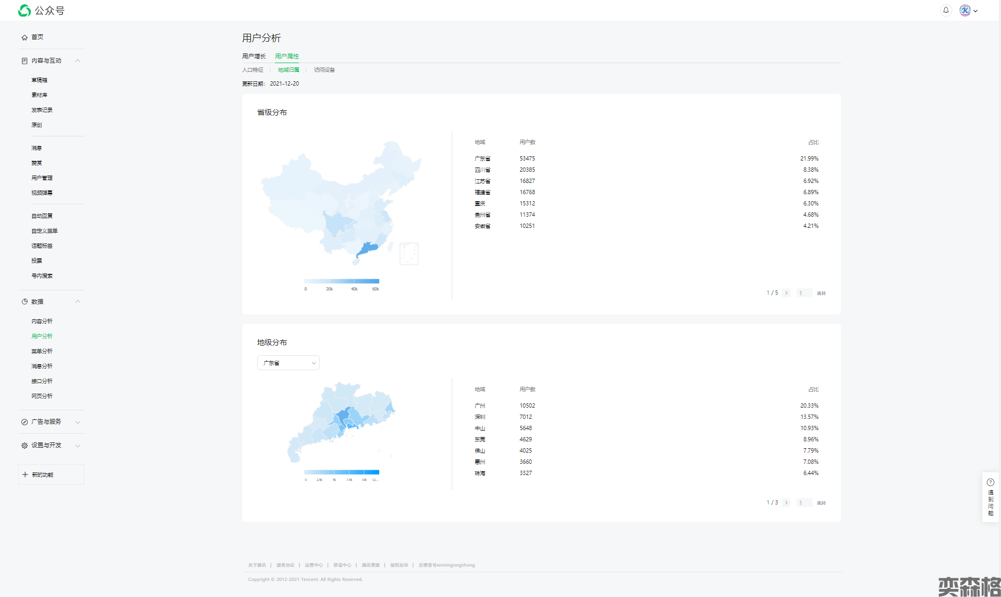
Task: Click the home icon labeled 首页
Action: [25, 37]
